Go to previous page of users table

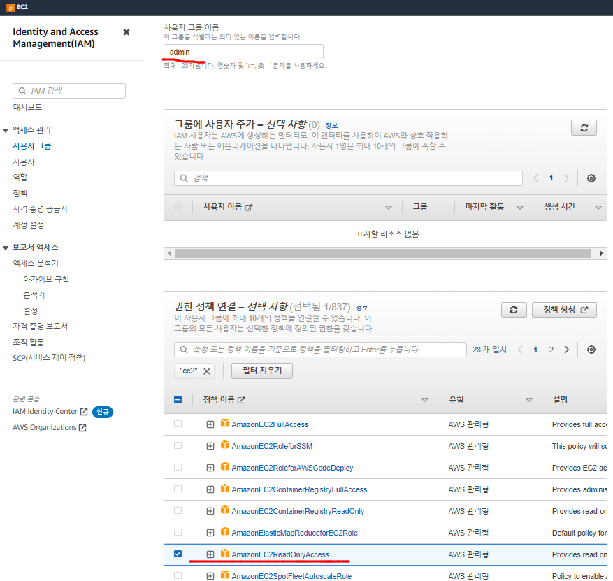tap(535, 178)
